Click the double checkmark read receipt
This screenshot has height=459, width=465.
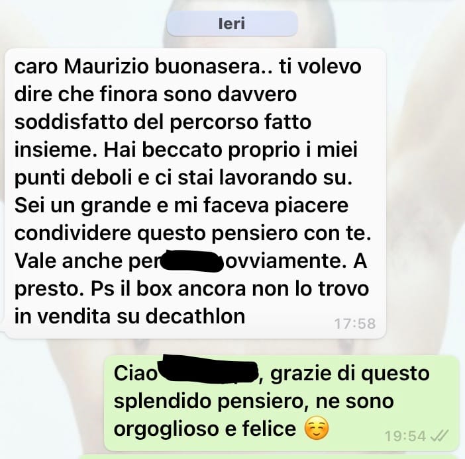[439, 436]
